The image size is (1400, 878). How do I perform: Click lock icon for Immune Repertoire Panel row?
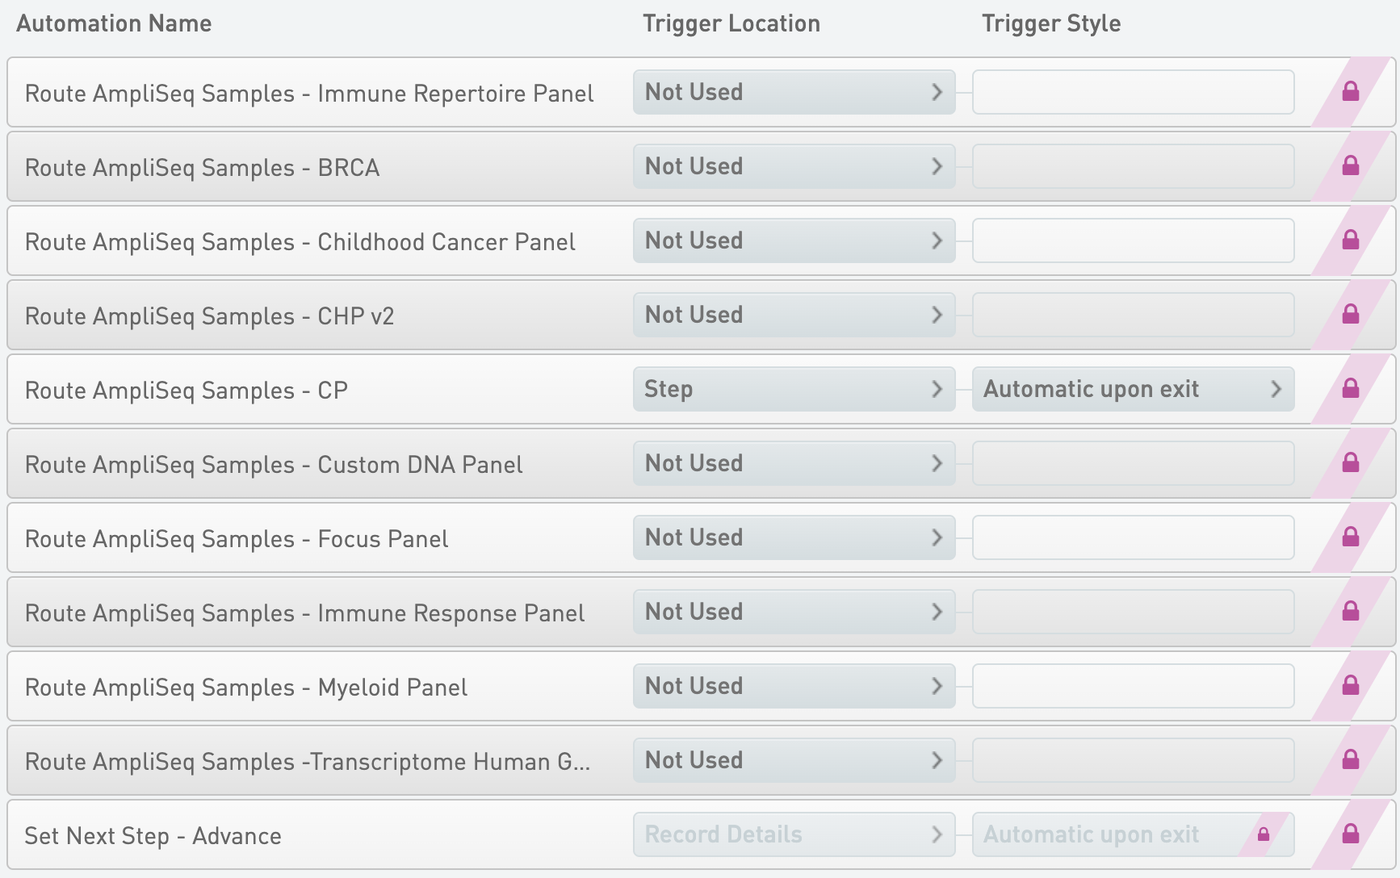tap(1350, 92)
